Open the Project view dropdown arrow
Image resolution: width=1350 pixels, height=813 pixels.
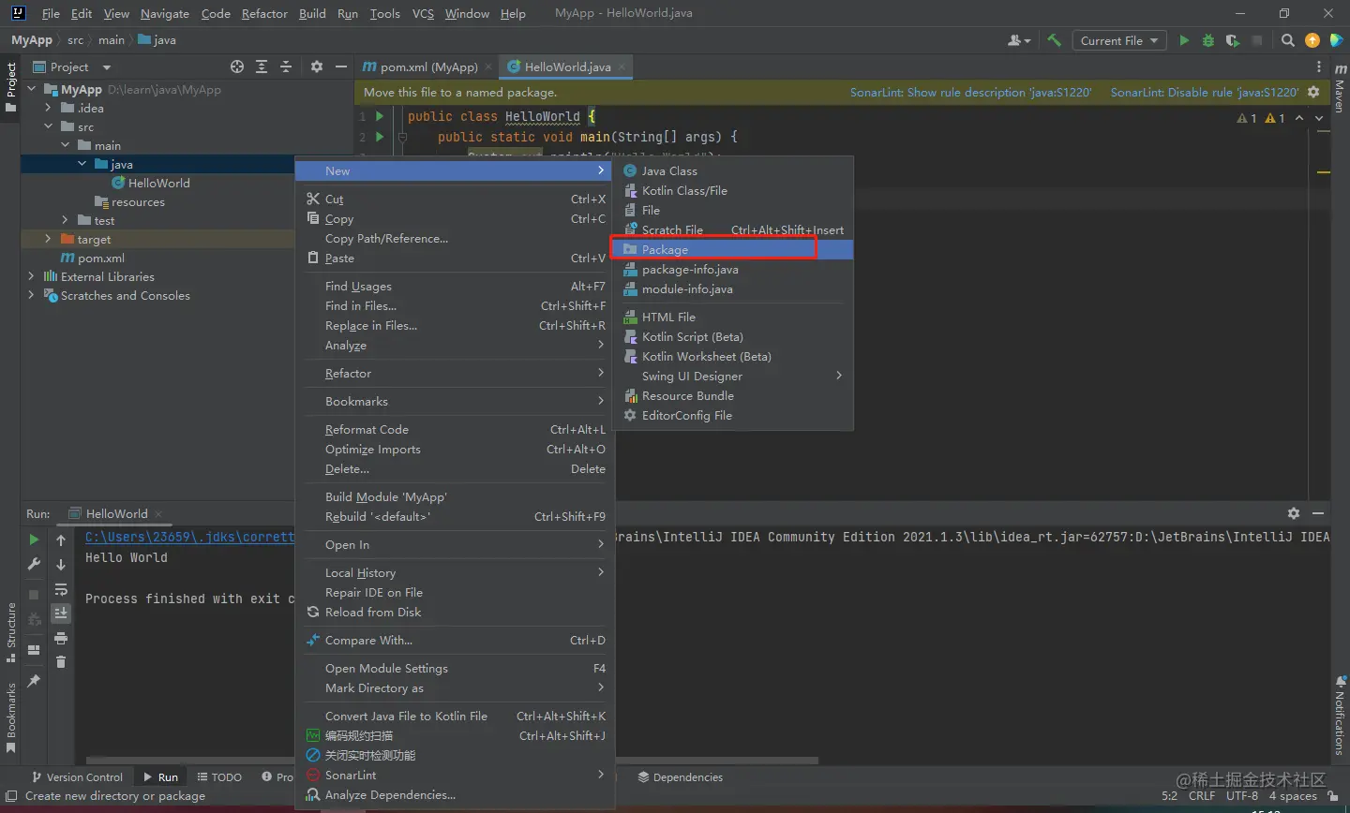pos(107,67)
